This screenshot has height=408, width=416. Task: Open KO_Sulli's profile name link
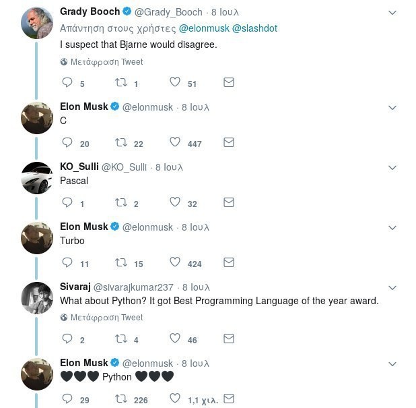point(79,167)
